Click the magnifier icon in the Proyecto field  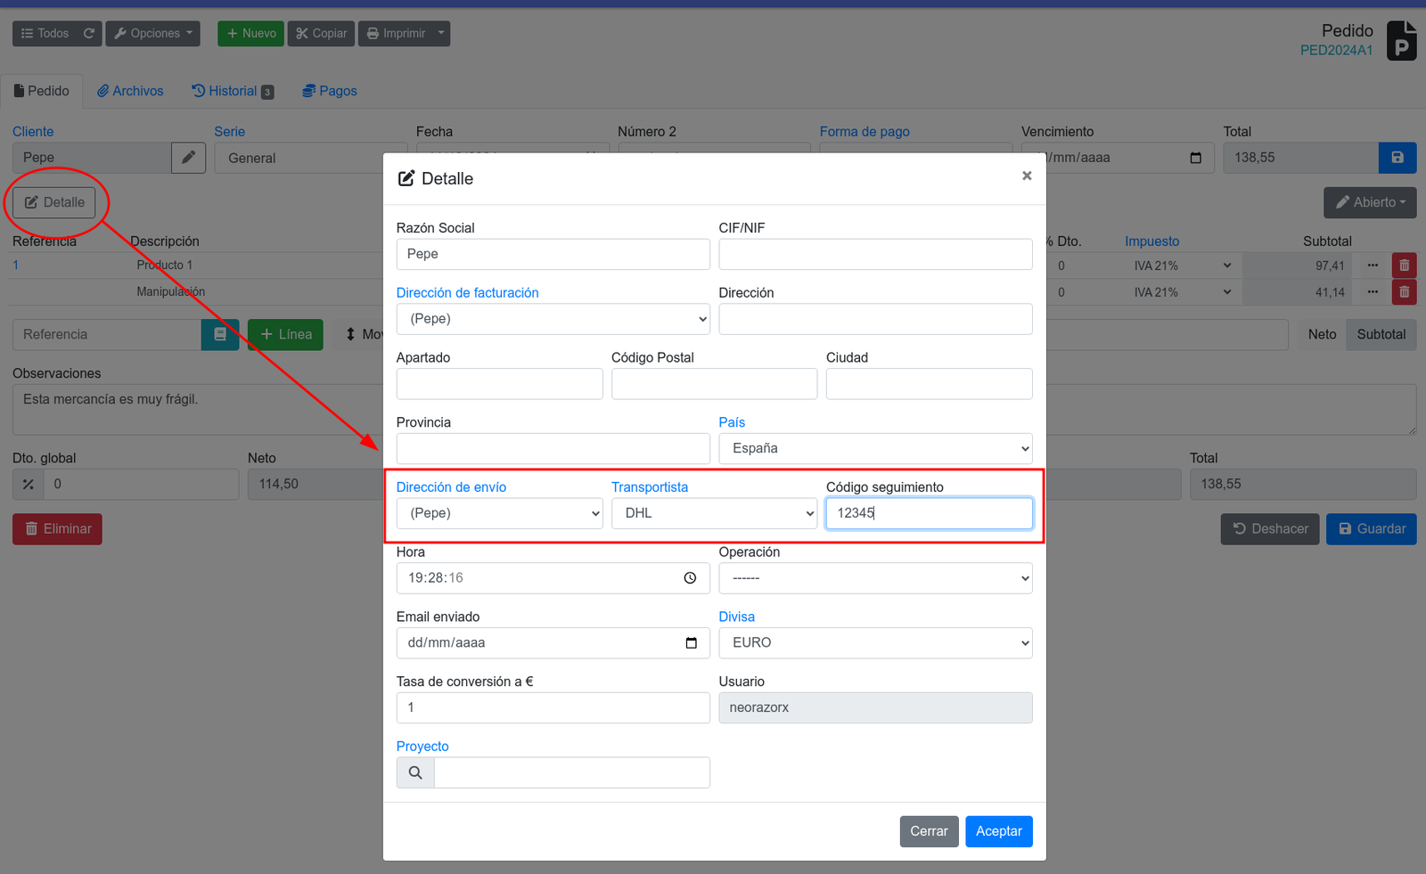[x=415, y=772]
